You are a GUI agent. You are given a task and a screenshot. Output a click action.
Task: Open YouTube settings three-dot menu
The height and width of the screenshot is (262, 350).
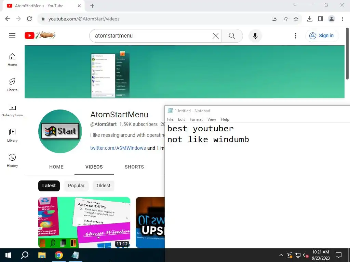(296, 35)
